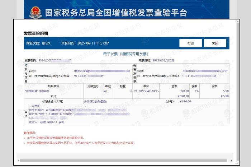The width and height of the screenshot is (251, 167).
Task: Click the seller taxpayer ID starting 9114110
Action: pos(199,76)
